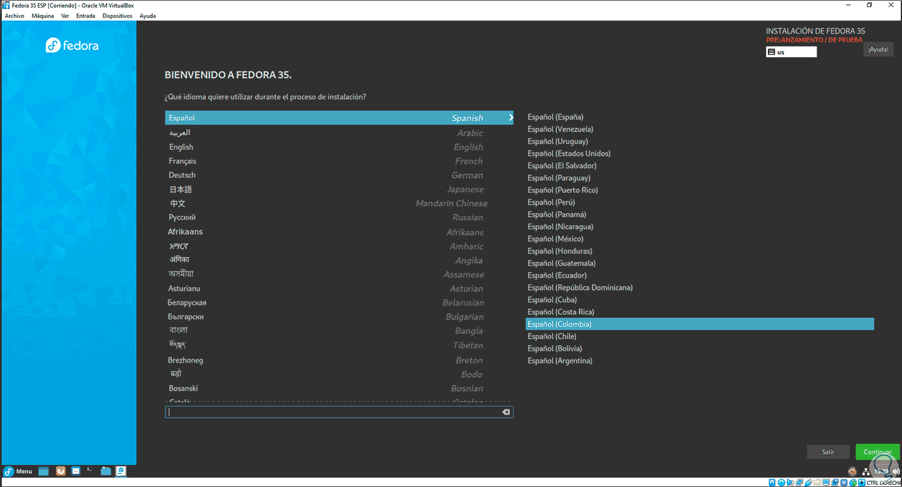Select the Afrikaans language row
The image size is (902, 487).
click(339, 232)
